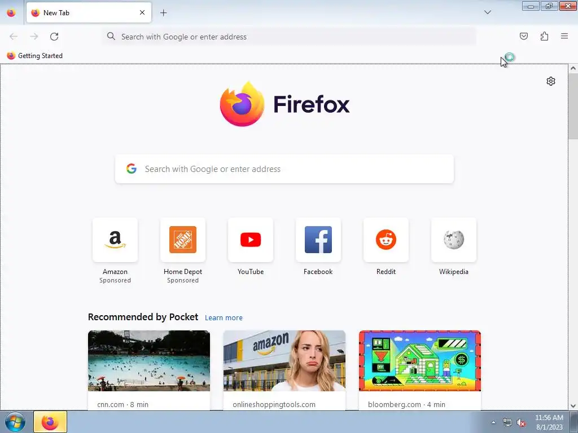
Task: Open network status tray icon
Action: [507, 423]
